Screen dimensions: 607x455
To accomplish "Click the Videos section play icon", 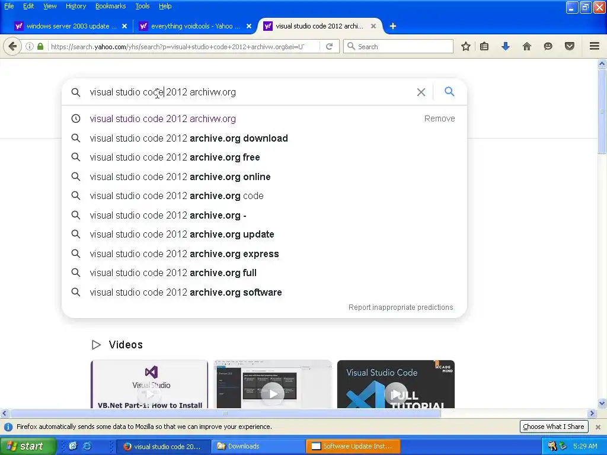I will (96, 345).
